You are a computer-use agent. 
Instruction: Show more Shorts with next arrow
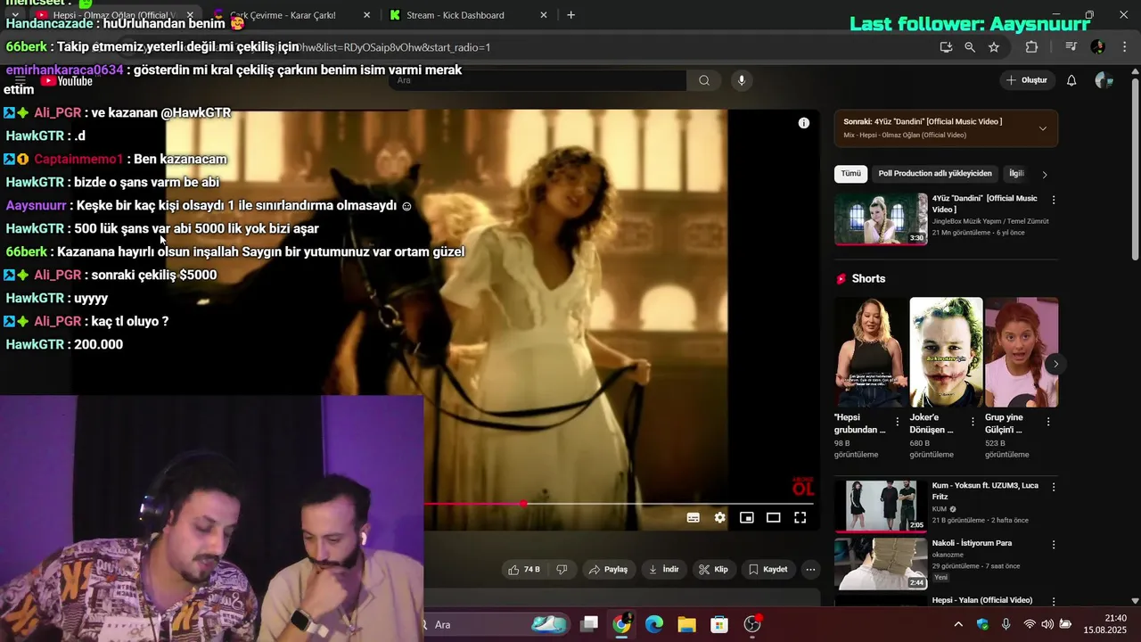coord(1055,364)
